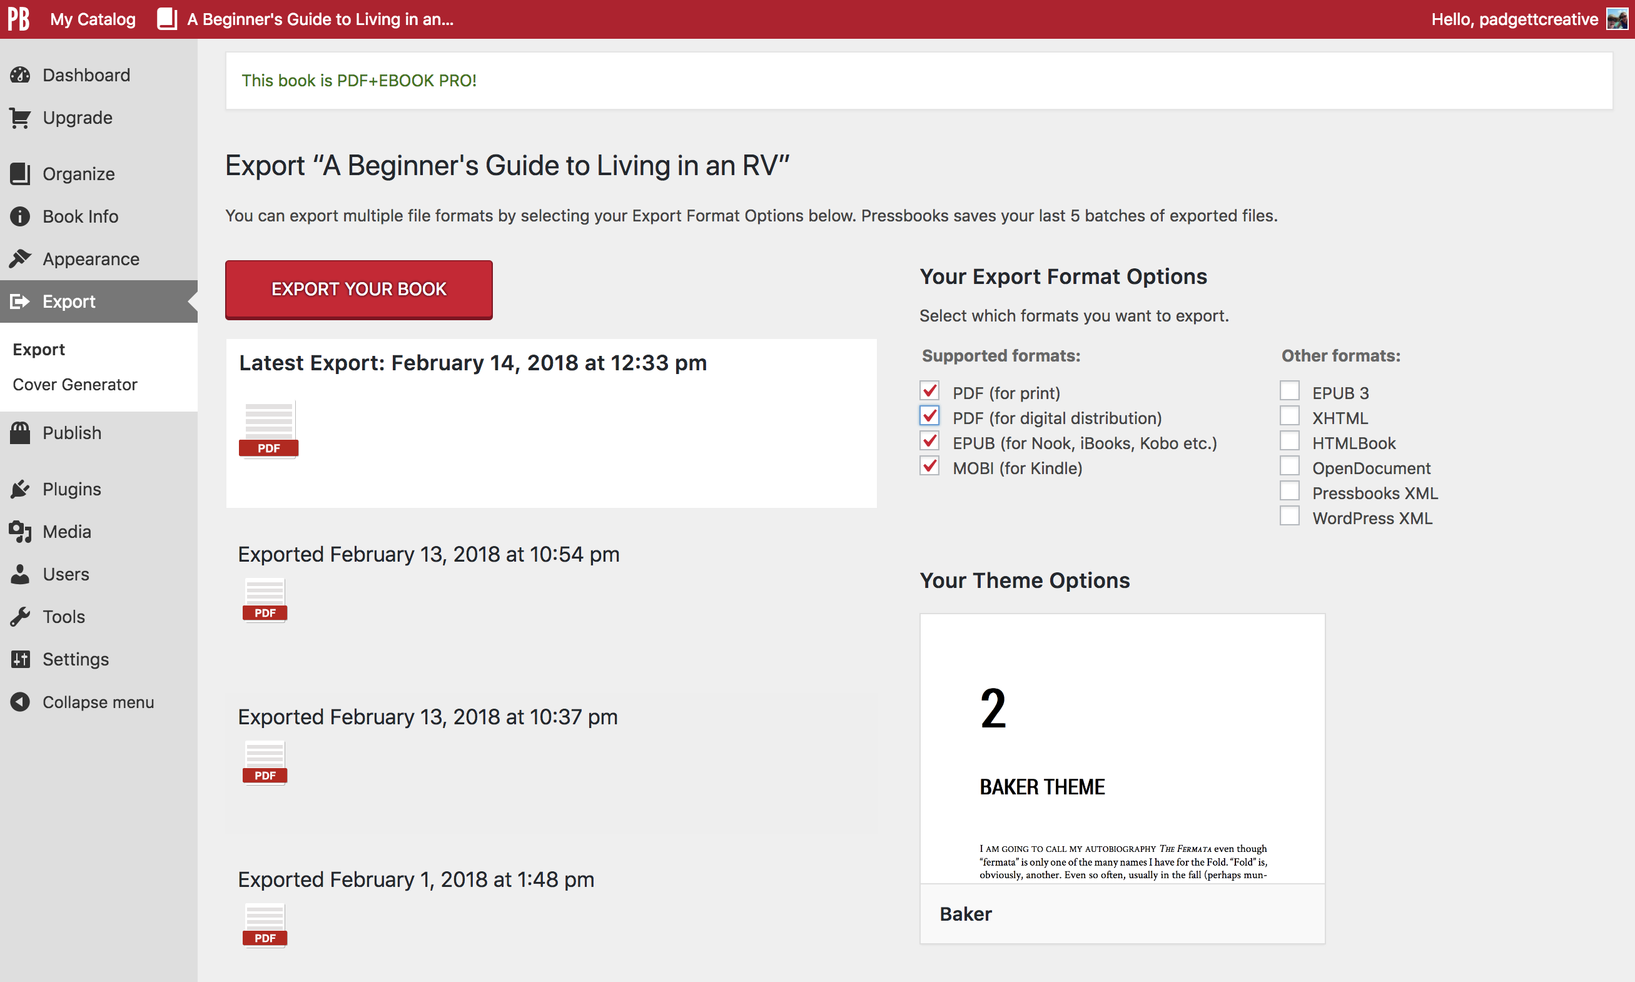Enable WordPress XML export format
The width and height of the screenshot is (1635, 982).
click(1290, 516)
